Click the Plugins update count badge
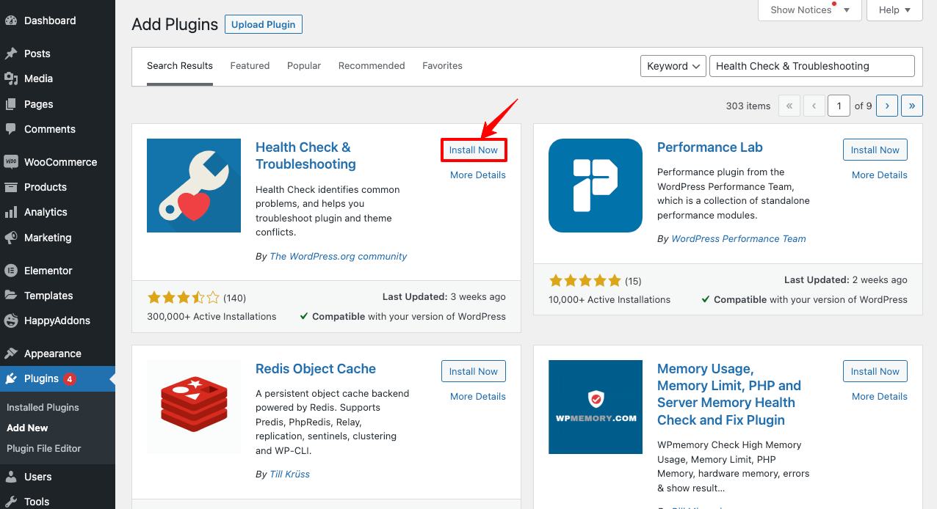This screenshot has width=937, height=509. [x=69, y=379]
